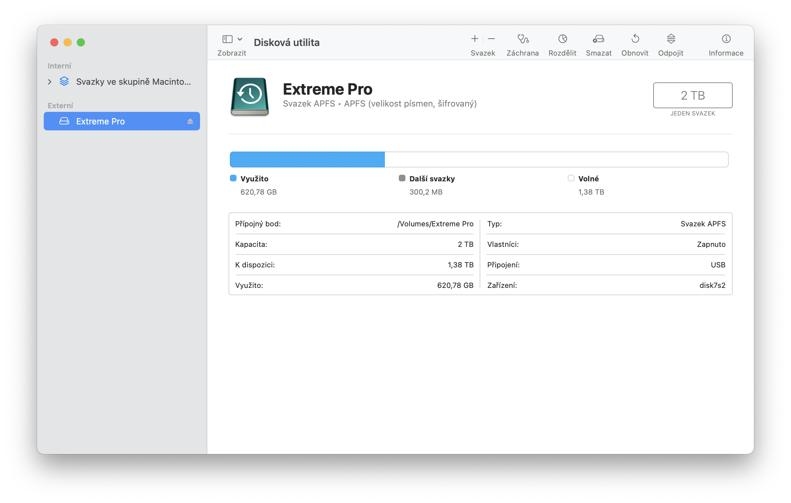Click mount point /Volumes/Extreme Pro value

435,224
